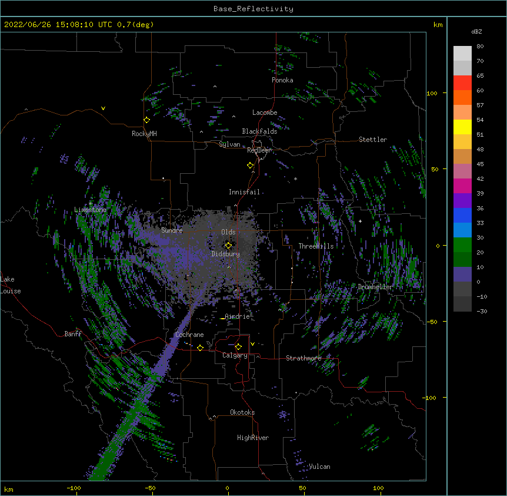
Task: Click the white plus marker north of Drumheller
Action: [360, 221]
